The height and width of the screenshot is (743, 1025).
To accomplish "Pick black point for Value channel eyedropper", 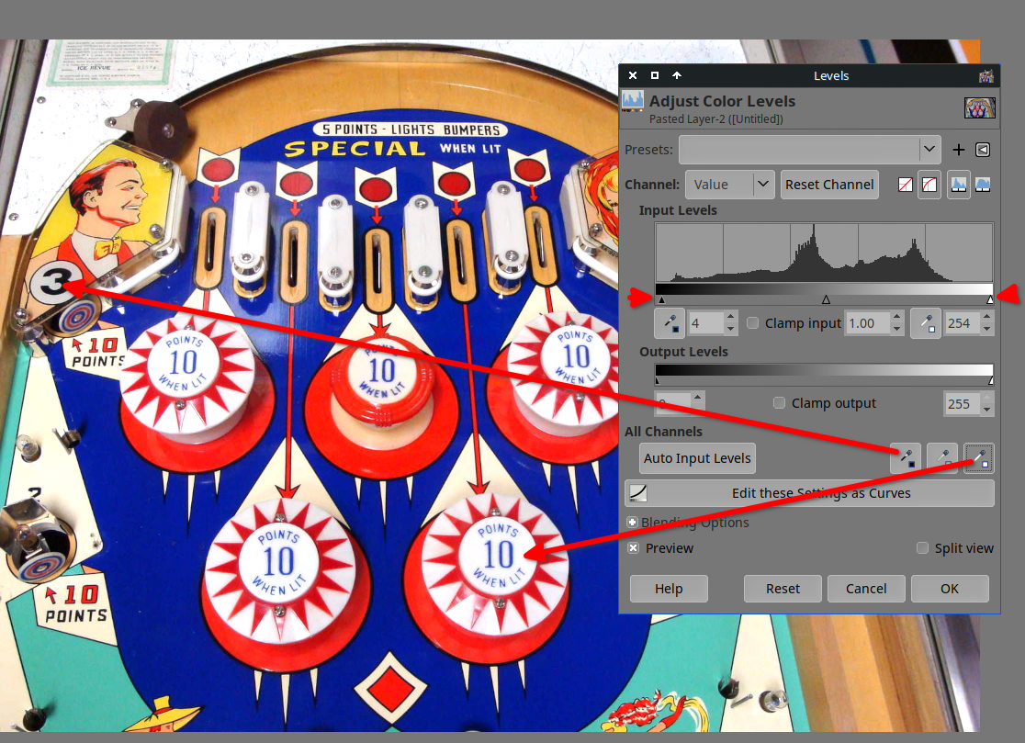I will click(x=670, y=323).
